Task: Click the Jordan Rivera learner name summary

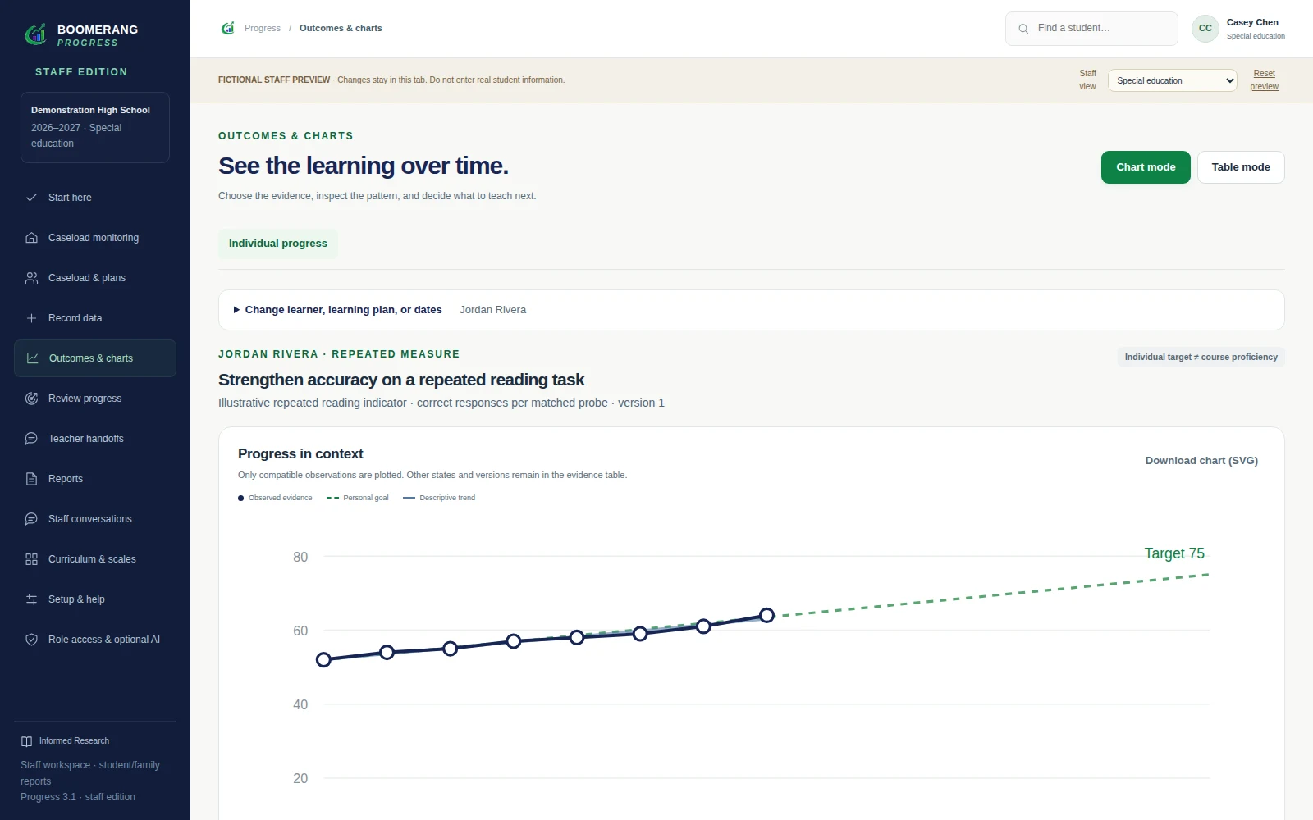Action: pyautogui.click(x=492, y=310)
